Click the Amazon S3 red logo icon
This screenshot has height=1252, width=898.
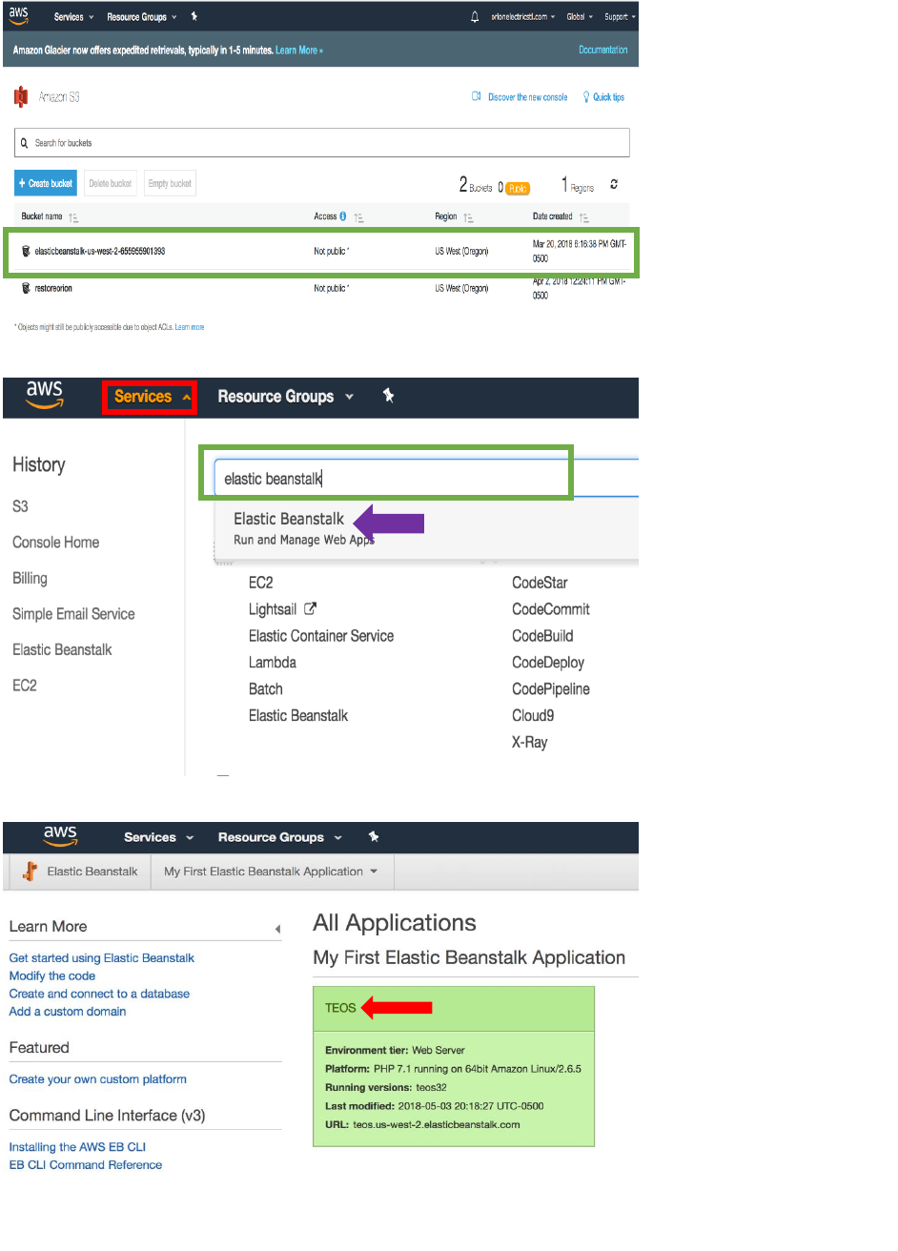pyautogui.click(x=21, y=96)
